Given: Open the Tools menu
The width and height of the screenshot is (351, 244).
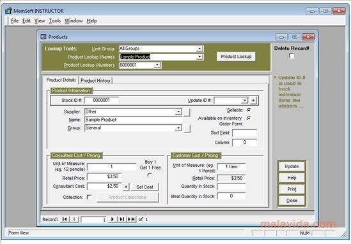Looking at the screenshot, I should (x=55, y=21).
